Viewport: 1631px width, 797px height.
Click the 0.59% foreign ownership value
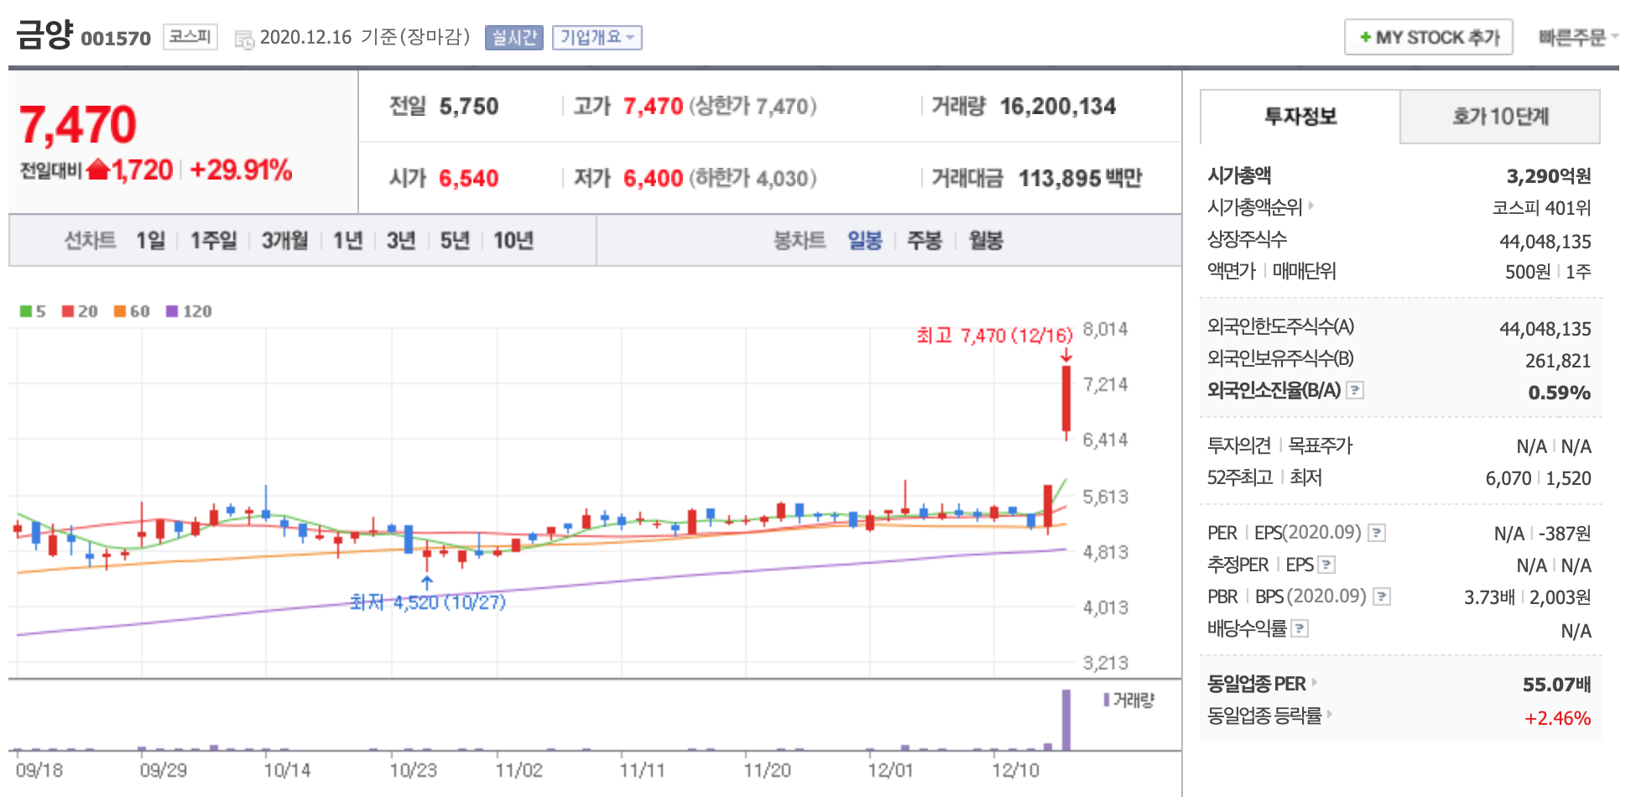pos(1560,393)
